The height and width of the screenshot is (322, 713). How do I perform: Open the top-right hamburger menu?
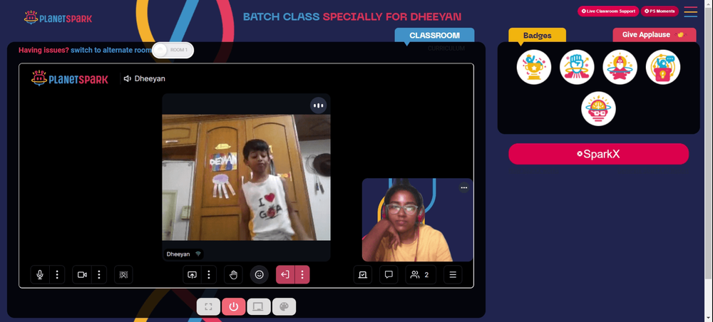click(x=690, y=11)
